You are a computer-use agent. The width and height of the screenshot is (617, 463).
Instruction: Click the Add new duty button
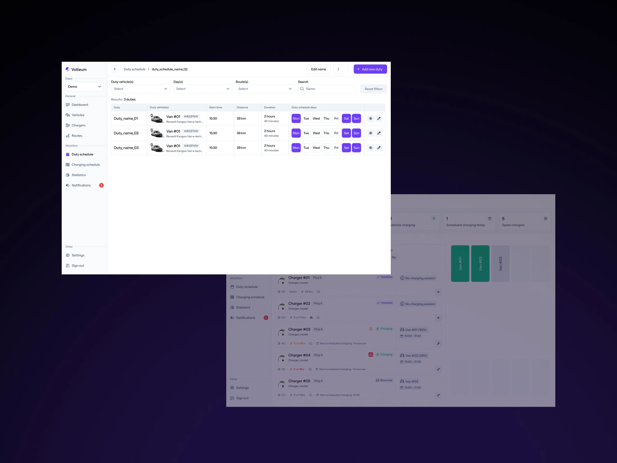click(x=370, y=69)
